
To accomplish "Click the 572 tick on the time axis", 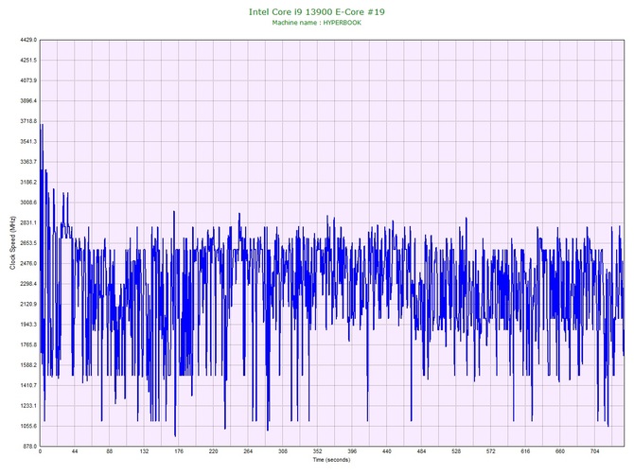I will tap(491, 451).
